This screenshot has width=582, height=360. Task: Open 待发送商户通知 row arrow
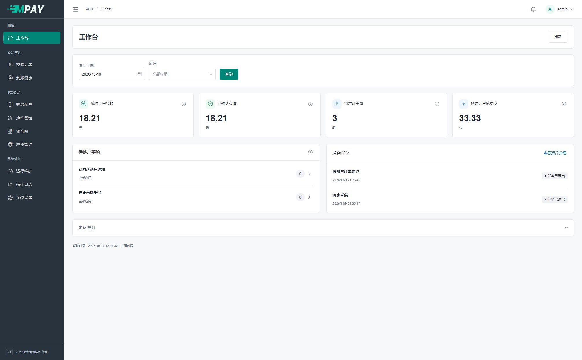click(309, 174)
